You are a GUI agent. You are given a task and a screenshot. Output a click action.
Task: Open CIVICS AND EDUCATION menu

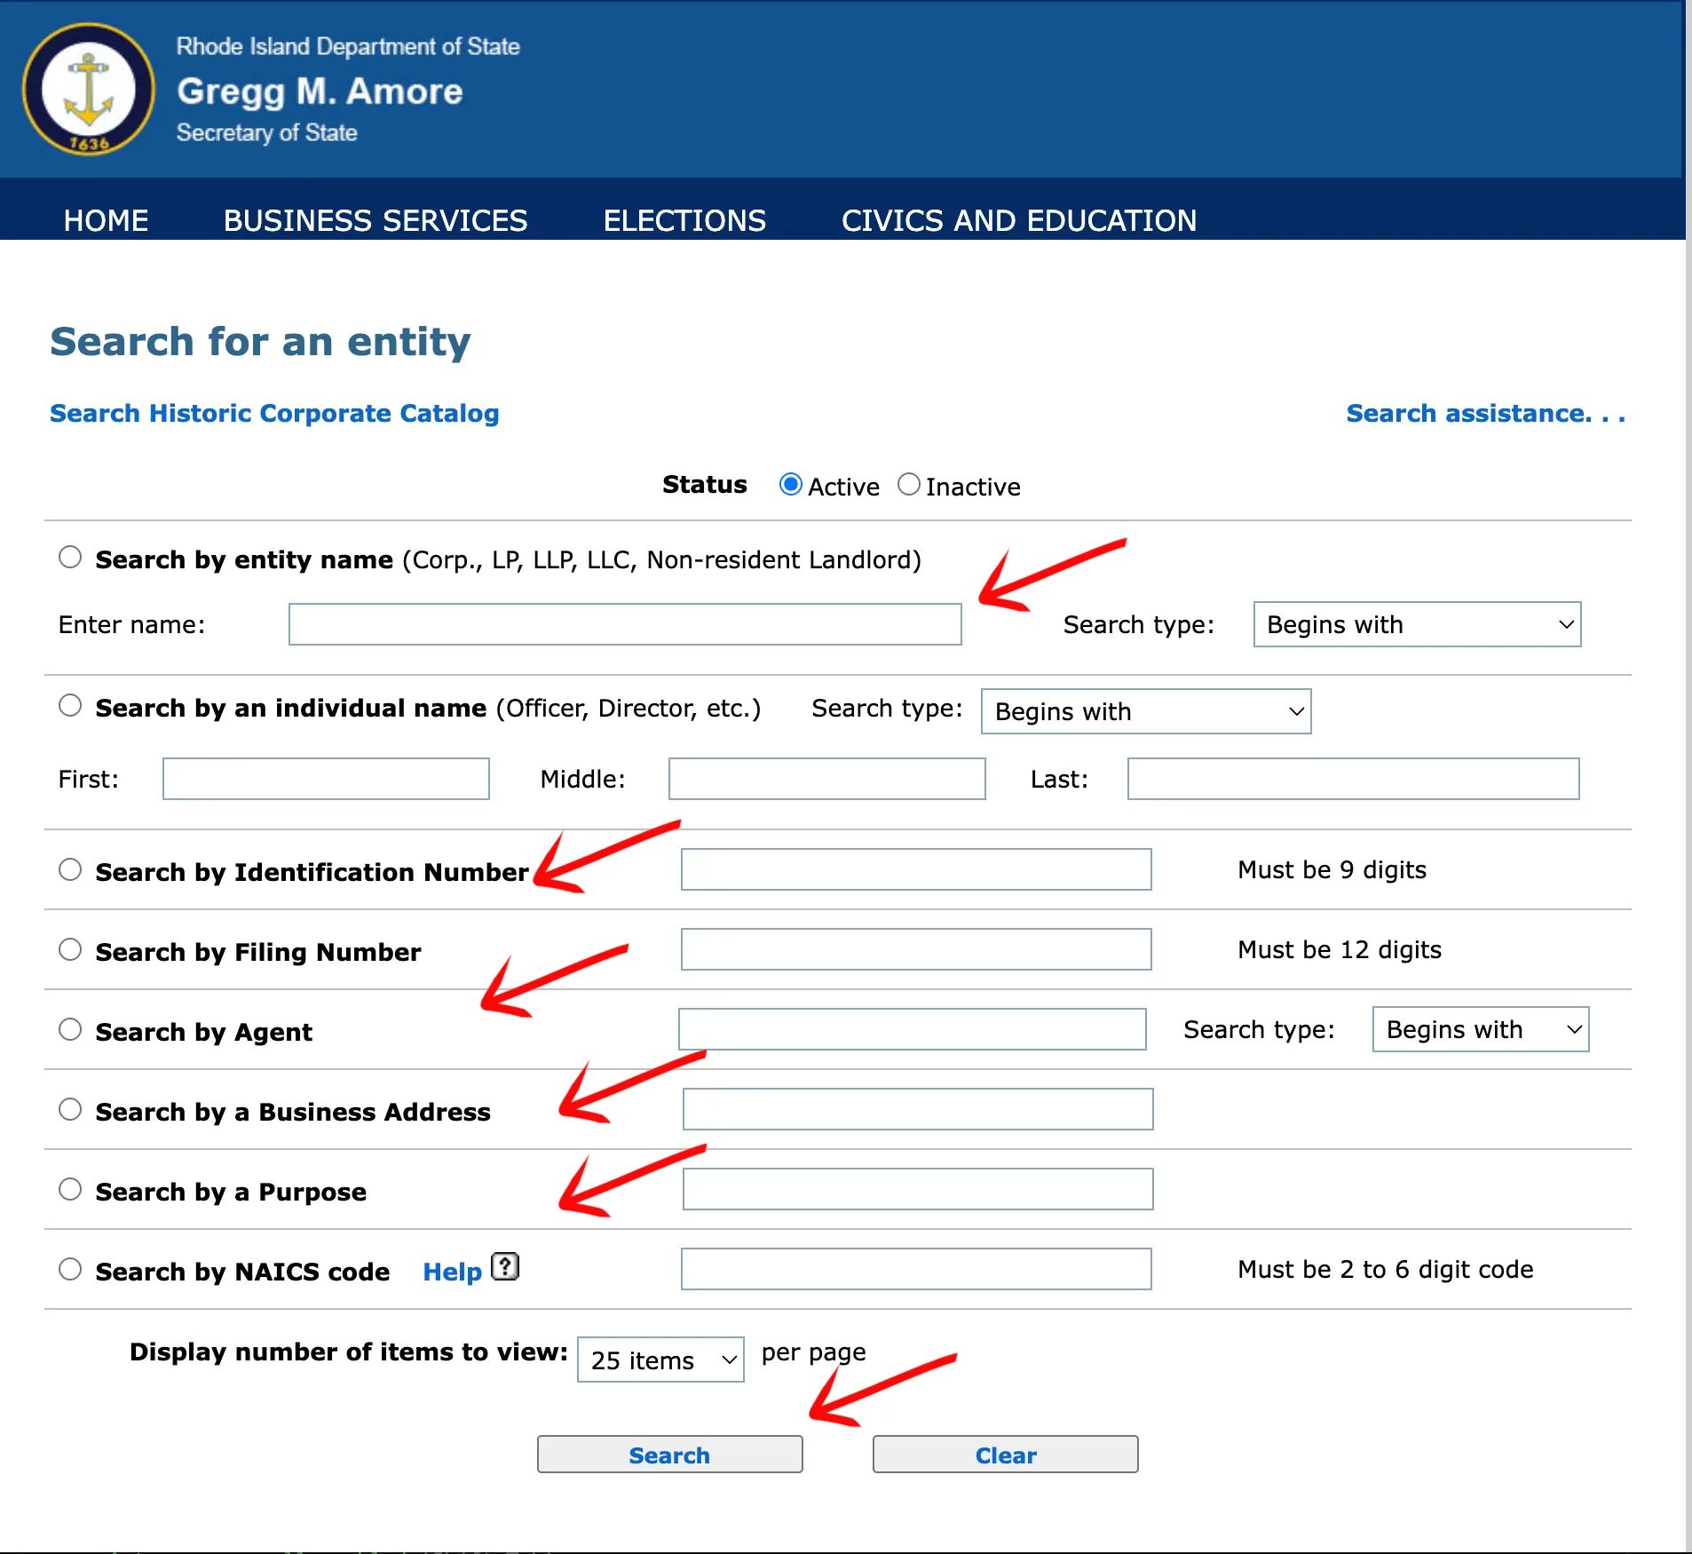click(x=1019, y=220)
